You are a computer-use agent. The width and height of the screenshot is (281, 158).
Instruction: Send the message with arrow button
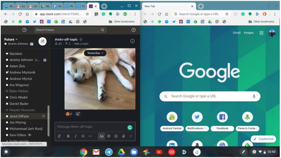point(131,136)
